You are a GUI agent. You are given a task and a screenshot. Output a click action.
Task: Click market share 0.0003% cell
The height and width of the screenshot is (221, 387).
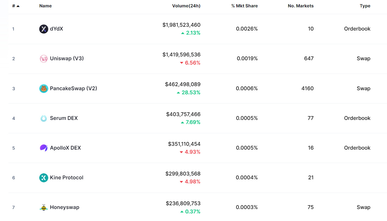247,207
